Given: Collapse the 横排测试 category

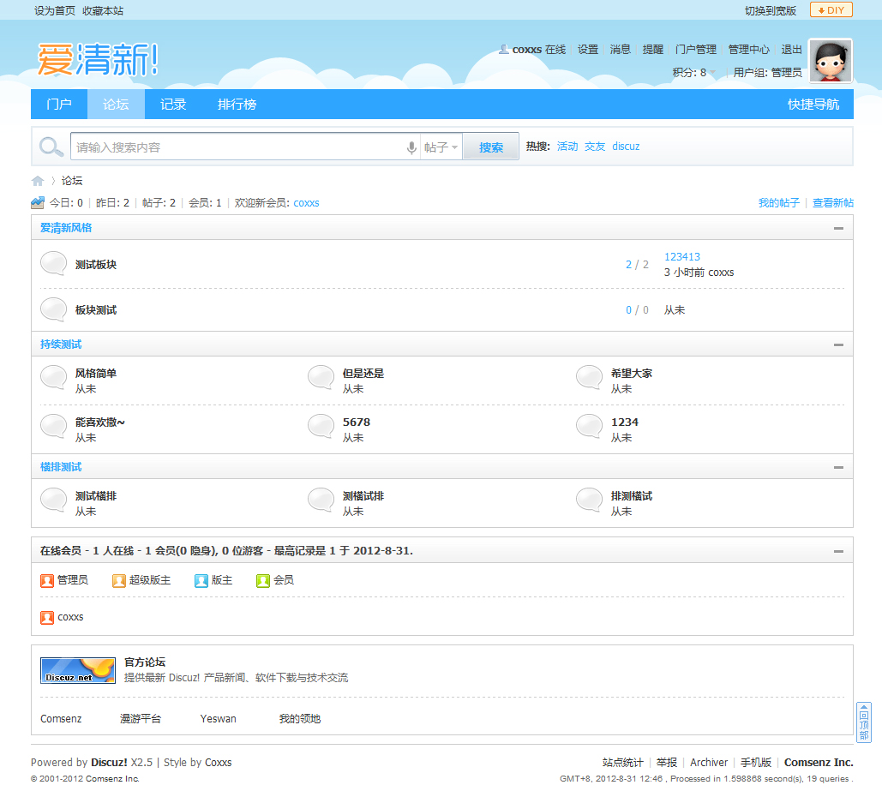Looking at the screenshot, I should click(x=838, y=468).
